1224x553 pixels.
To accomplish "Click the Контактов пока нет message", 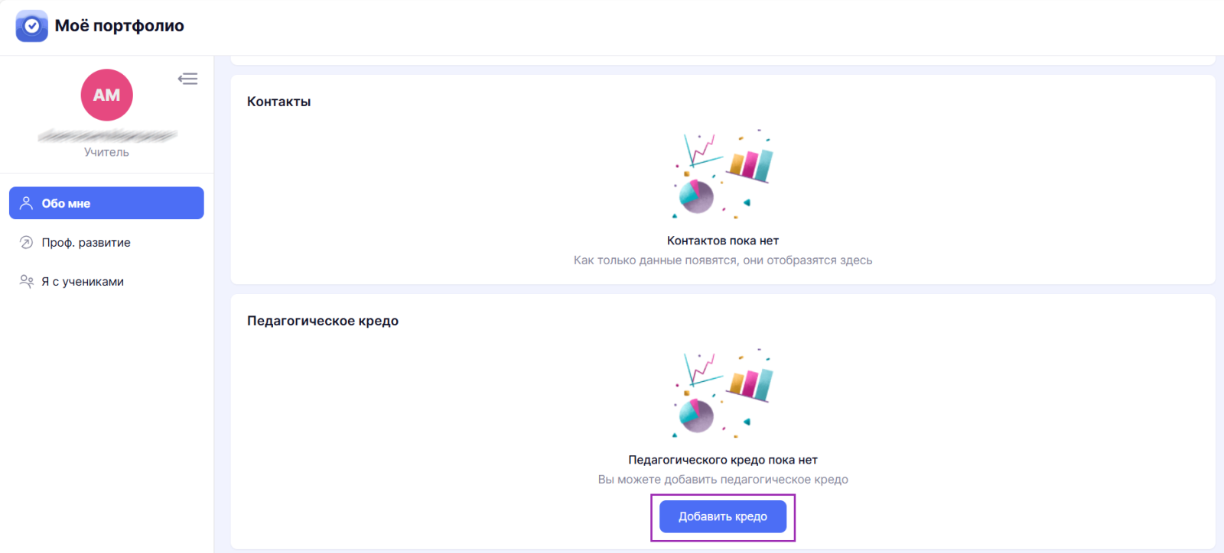I will 723,241.
